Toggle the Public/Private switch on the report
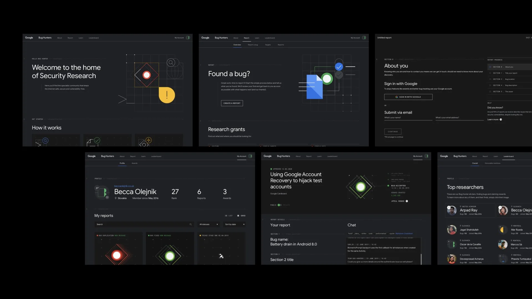Screen dimensions: 532x299 [280, 205]
